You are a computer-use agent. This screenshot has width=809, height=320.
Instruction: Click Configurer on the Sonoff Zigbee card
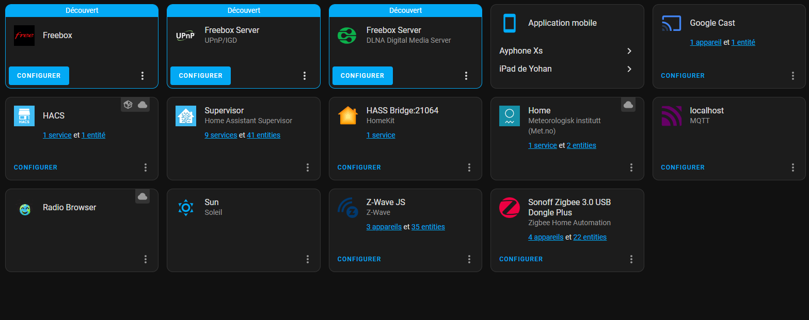point(521,259)
